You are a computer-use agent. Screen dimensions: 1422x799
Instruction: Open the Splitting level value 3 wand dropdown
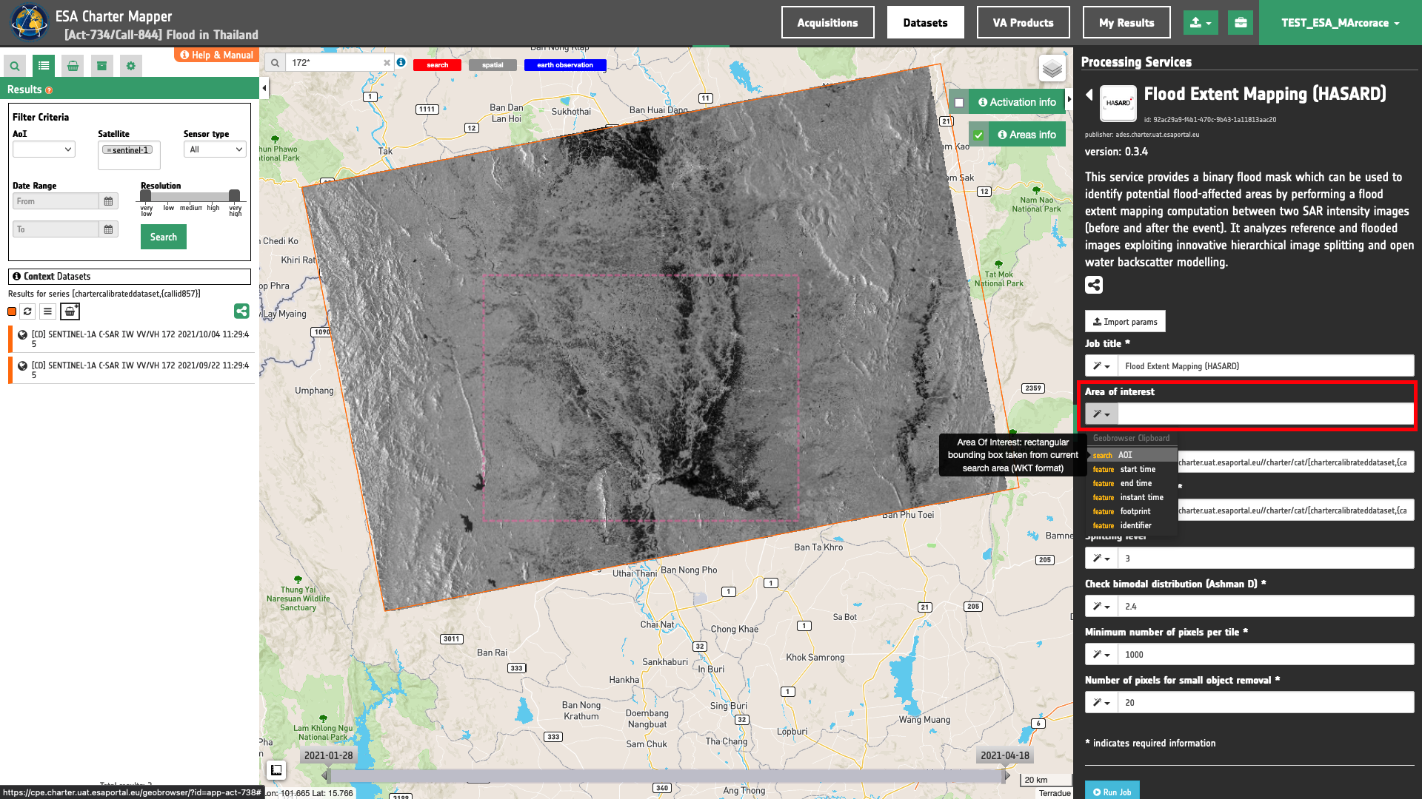point(1101,559)
